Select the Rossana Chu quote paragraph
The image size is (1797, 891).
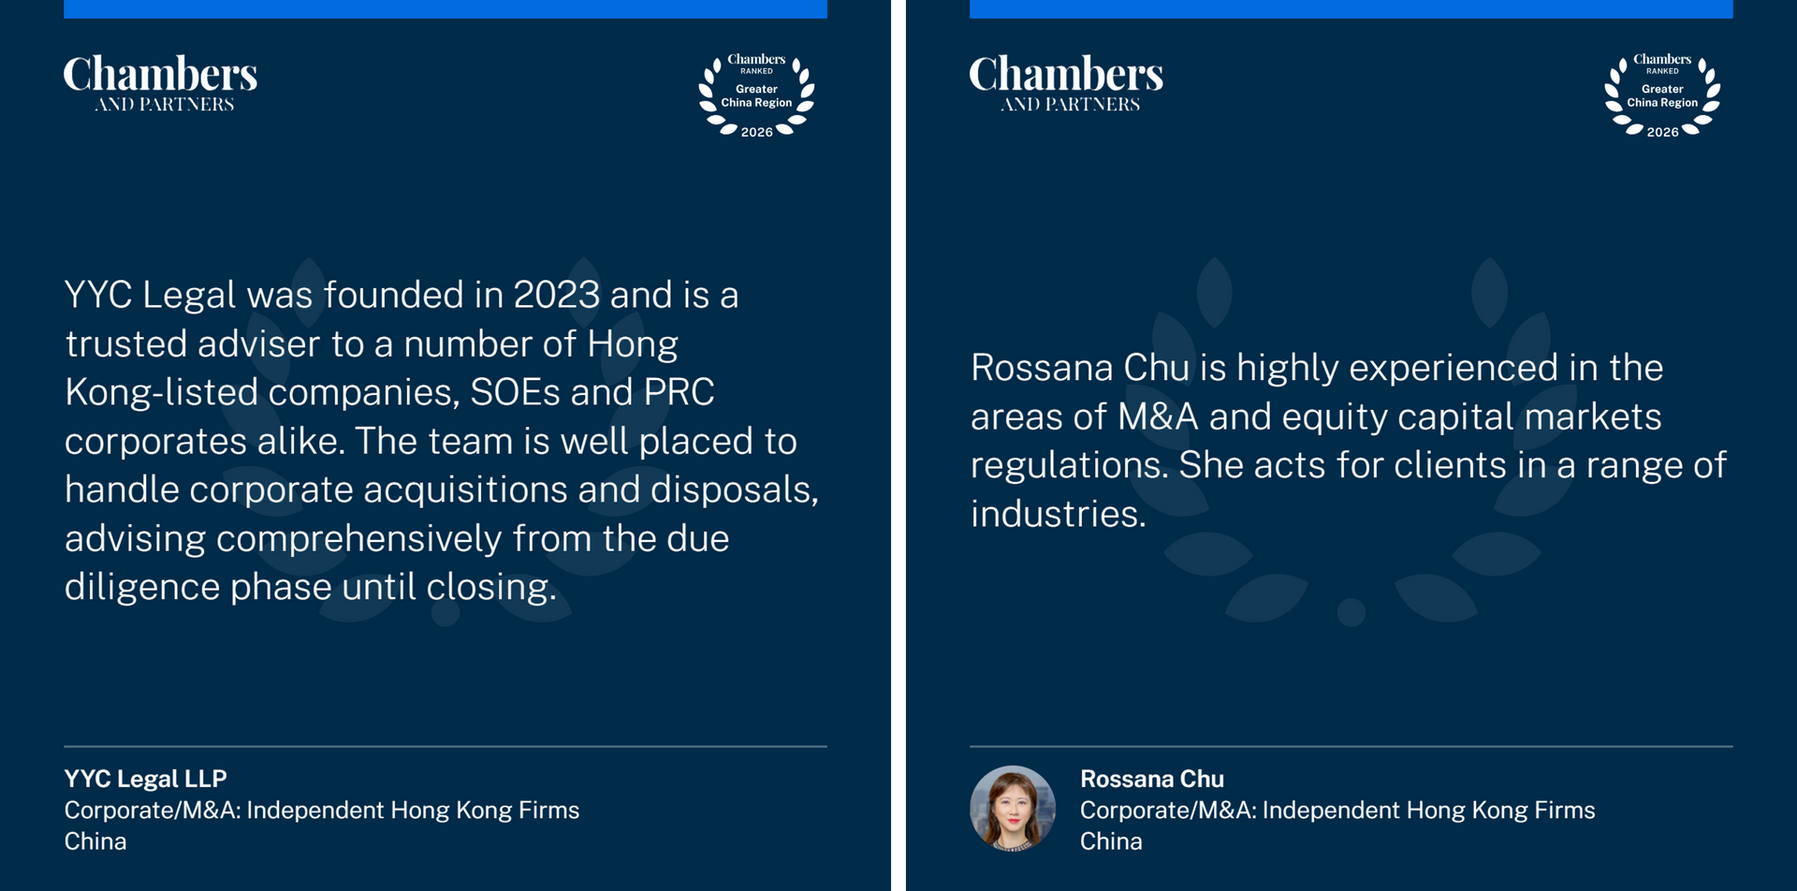pos(1348,441)
